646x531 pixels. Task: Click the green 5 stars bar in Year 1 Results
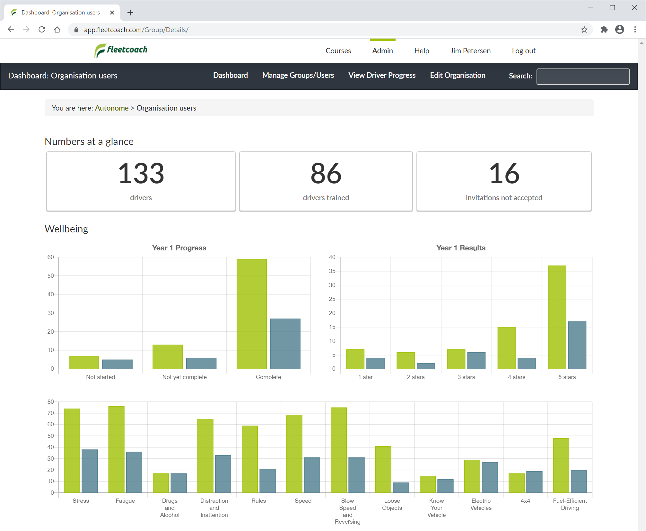pos(557,317)
